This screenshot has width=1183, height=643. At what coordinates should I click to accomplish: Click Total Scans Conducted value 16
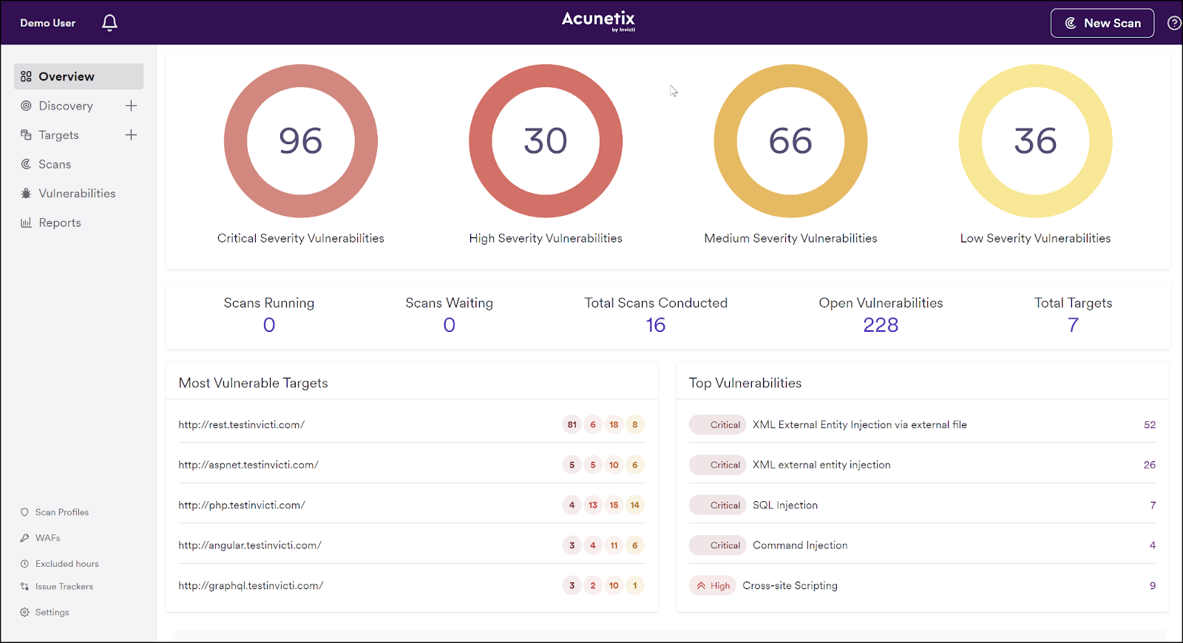point(656,325)
